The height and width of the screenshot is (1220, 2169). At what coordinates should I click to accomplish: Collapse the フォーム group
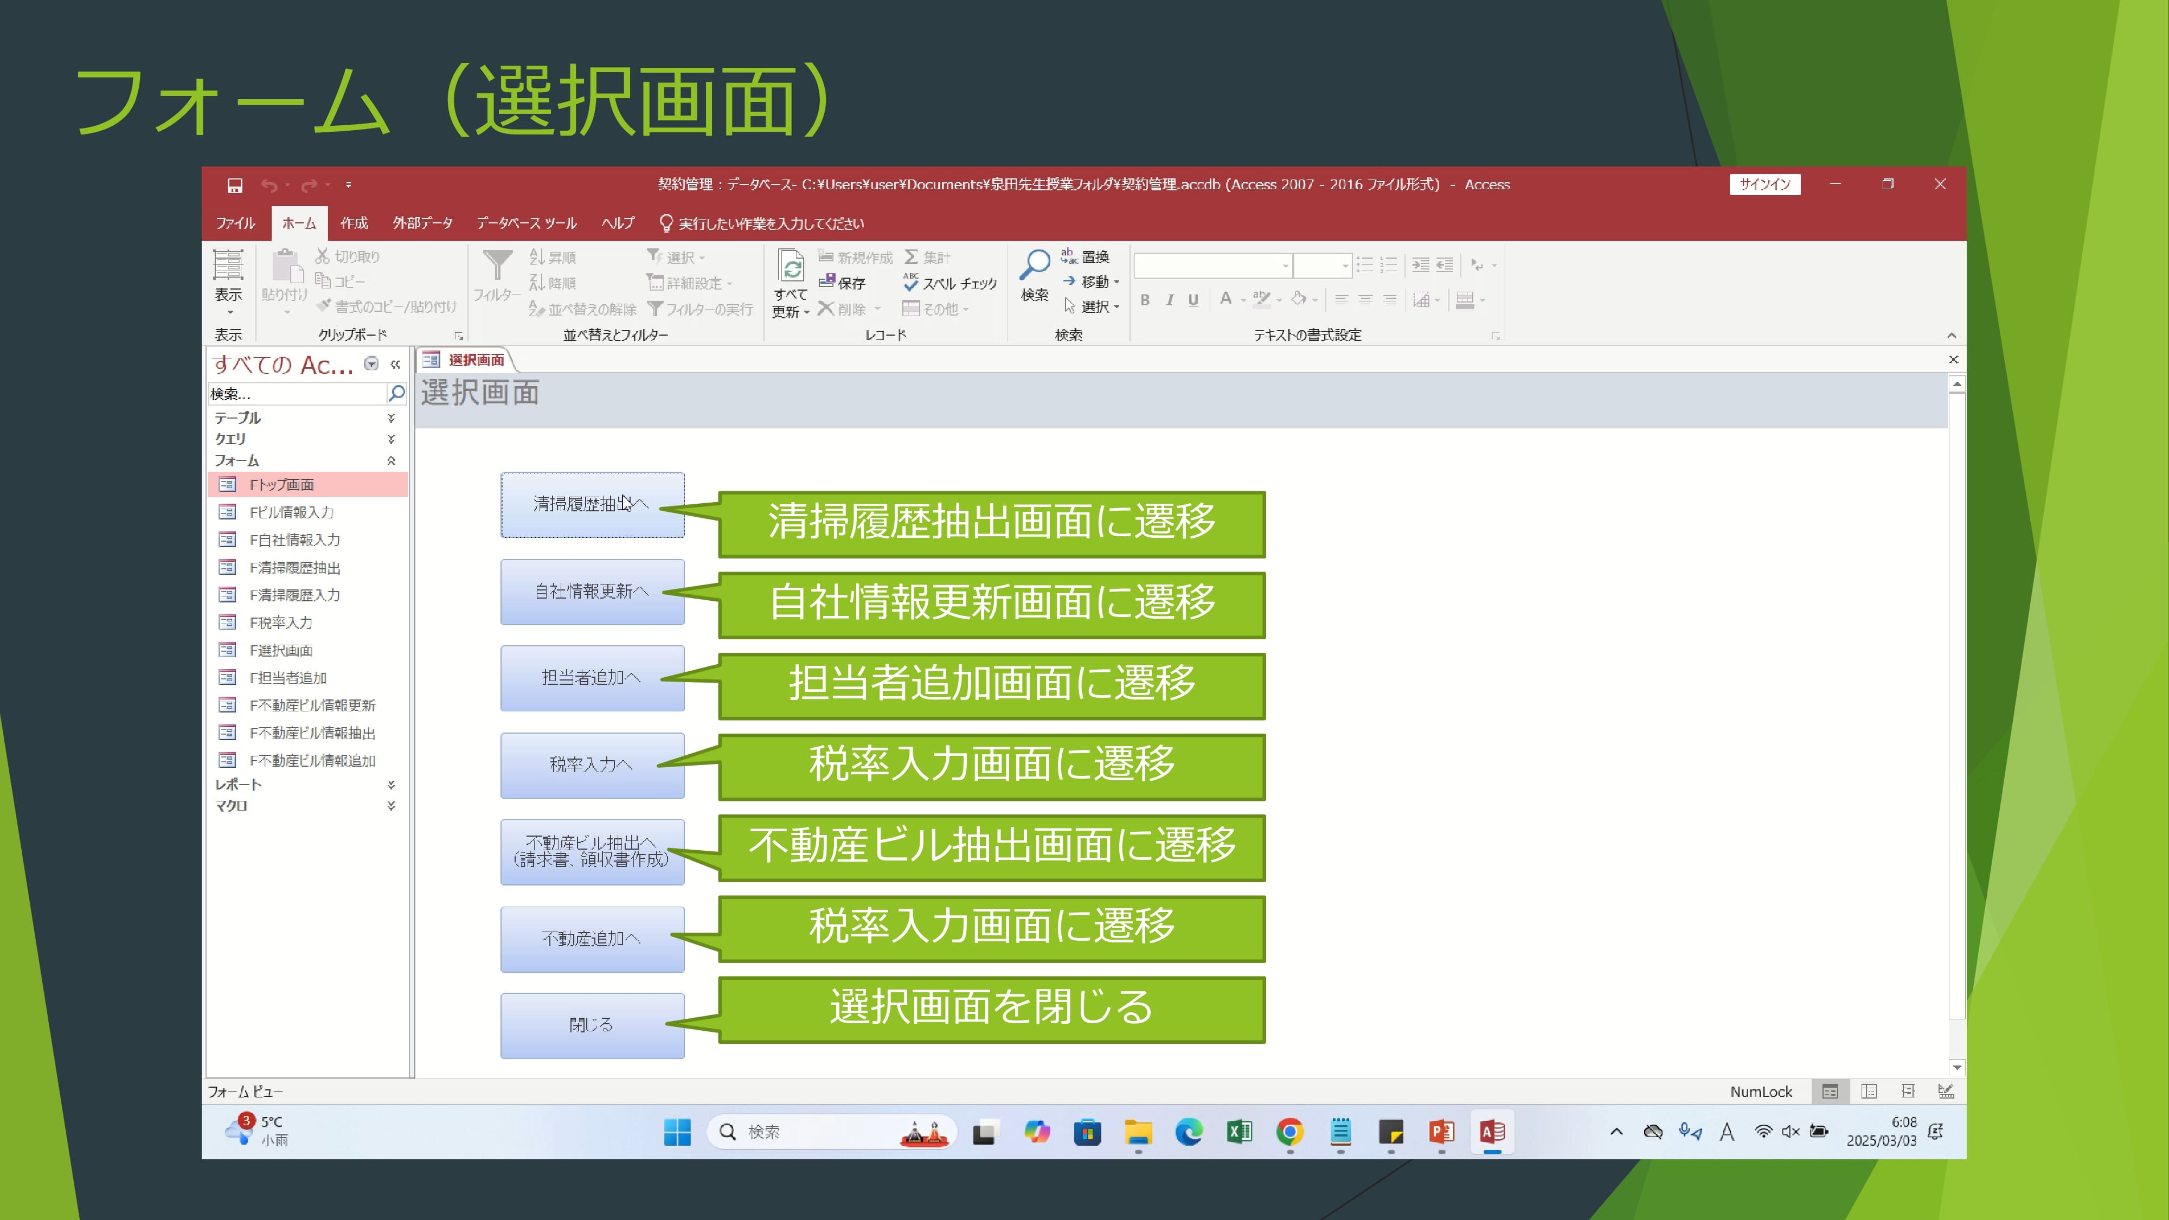tap(392, 460)
